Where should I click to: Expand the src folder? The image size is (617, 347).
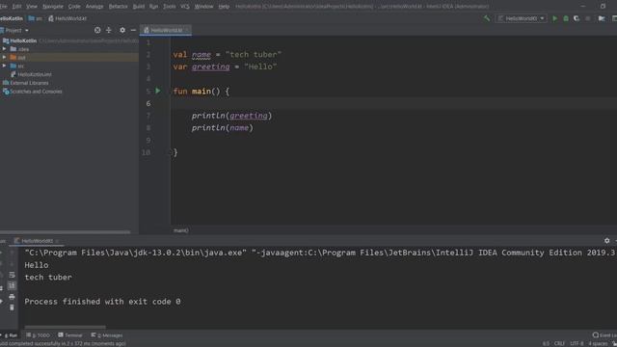pyautogui.click(x=4, y=66)
